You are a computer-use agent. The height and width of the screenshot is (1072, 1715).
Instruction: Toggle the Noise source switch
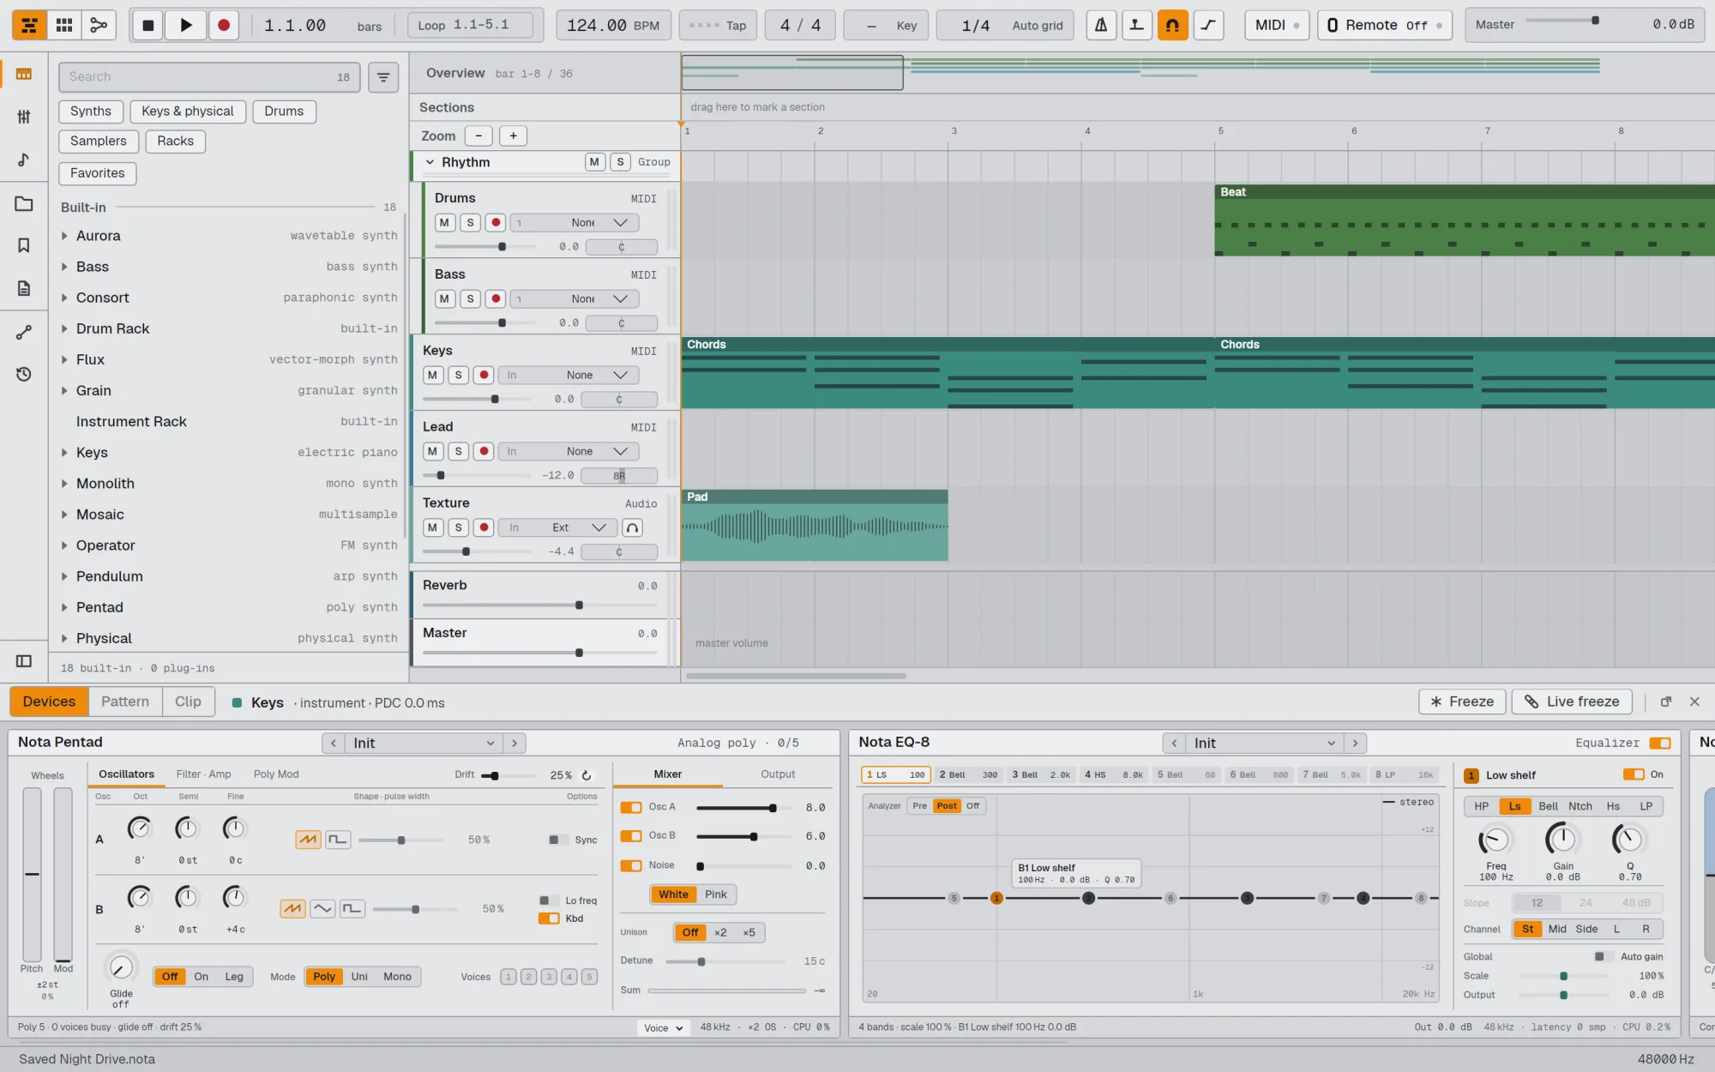pyautogui.click(x=631, y=866)
